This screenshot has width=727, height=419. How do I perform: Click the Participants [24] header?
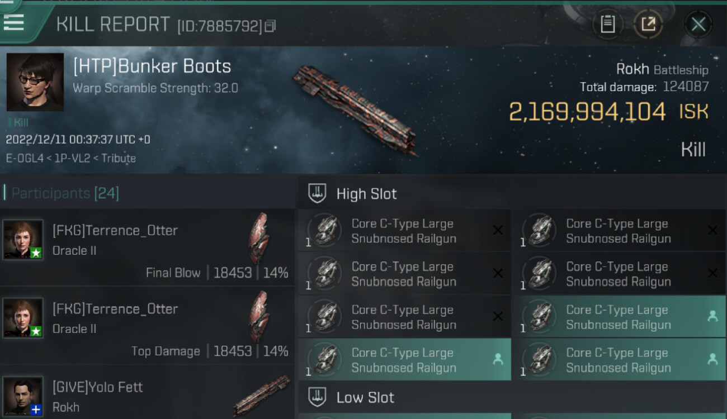65,193
